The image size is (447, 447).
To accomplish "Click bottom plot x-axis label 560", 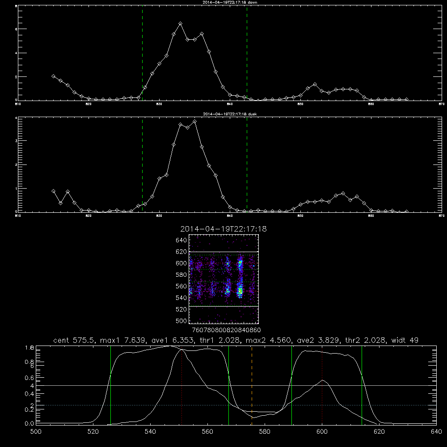I will [207, 432].
